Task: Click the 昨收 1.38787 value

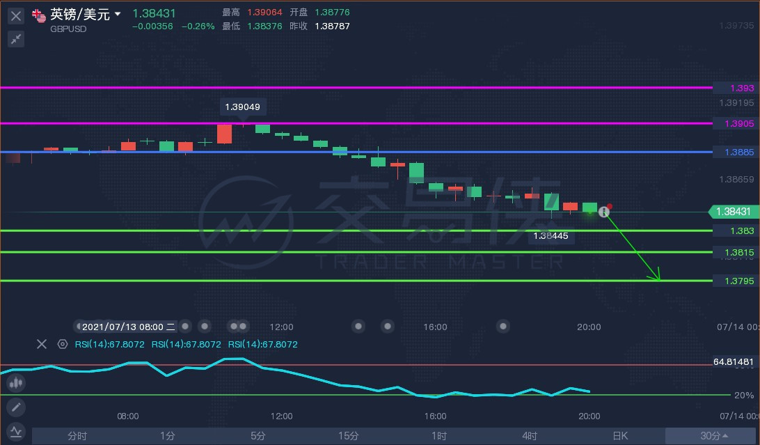Action: click(x=332, y=26)
